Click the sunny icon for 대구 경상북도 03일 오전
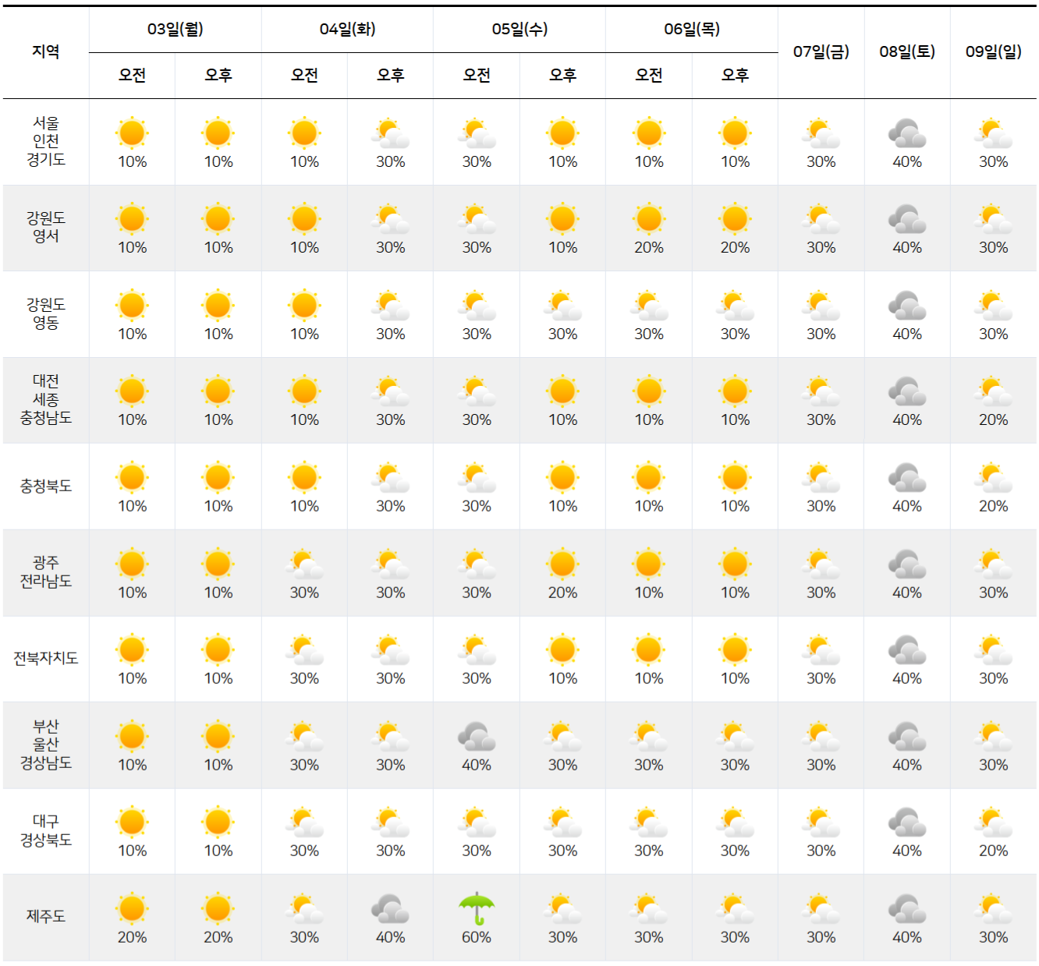 pos(132,822)
